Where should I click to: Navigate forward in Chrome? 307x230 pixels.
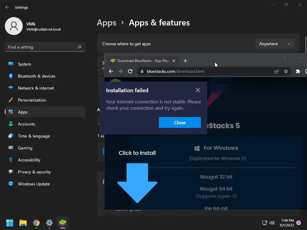(x=121, y=71)
